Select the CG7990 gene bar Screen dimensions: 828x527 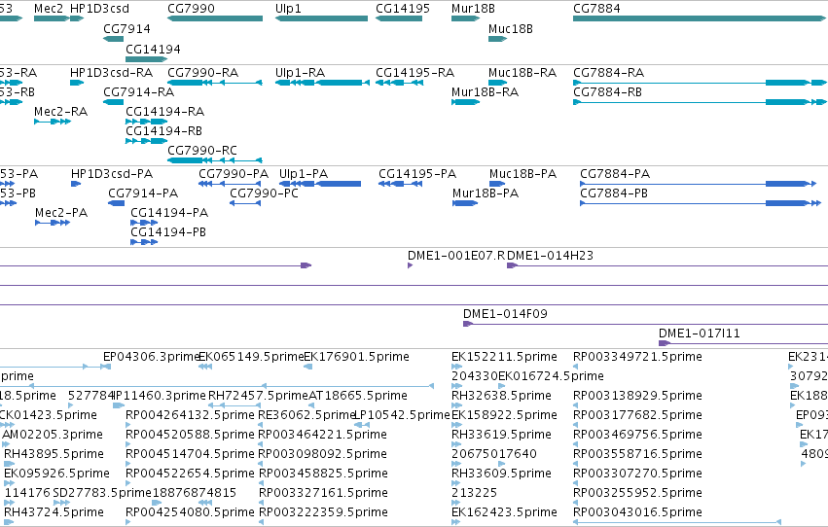(215, 18)
